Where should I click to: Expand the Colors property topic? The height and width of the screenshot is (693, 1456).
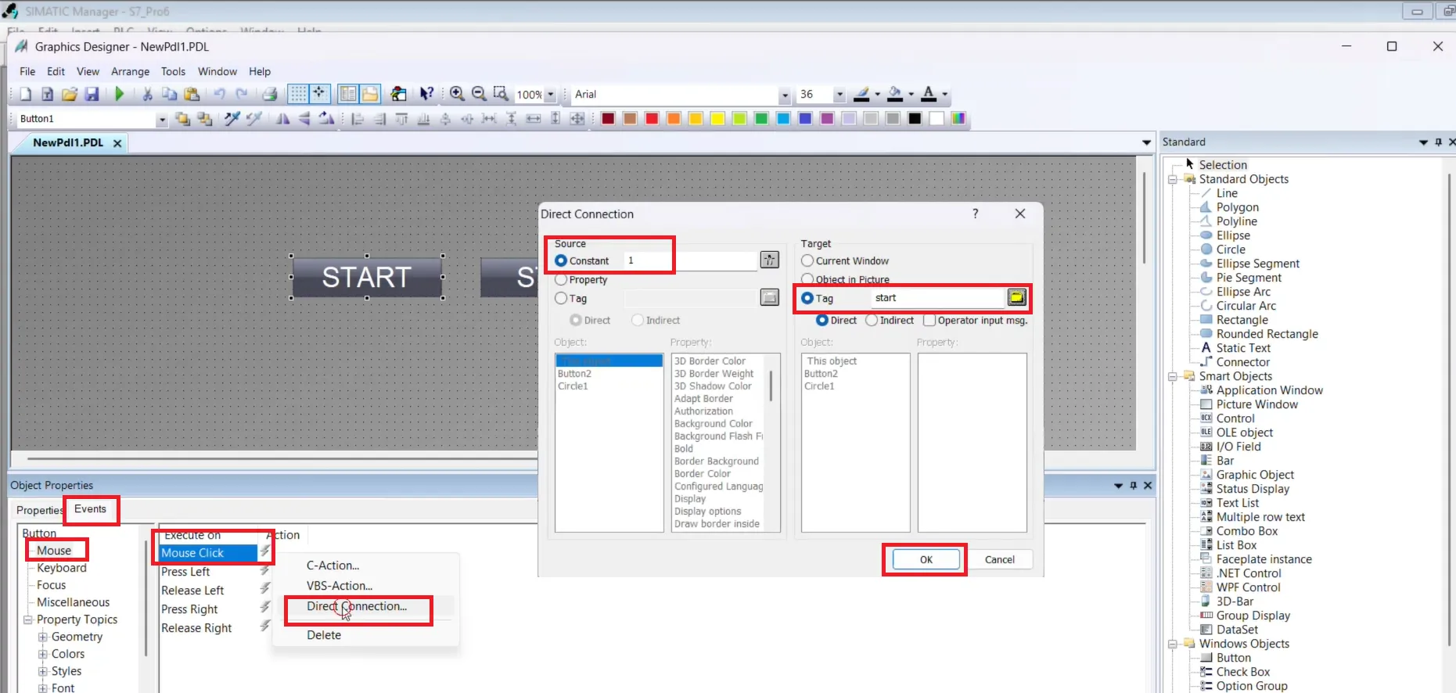[x=43, y=654]
